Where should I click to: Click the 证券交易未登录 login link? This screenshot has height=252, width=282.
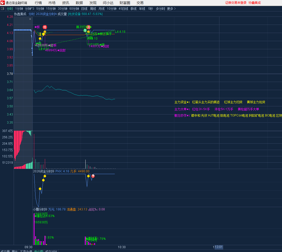point(236,3)
